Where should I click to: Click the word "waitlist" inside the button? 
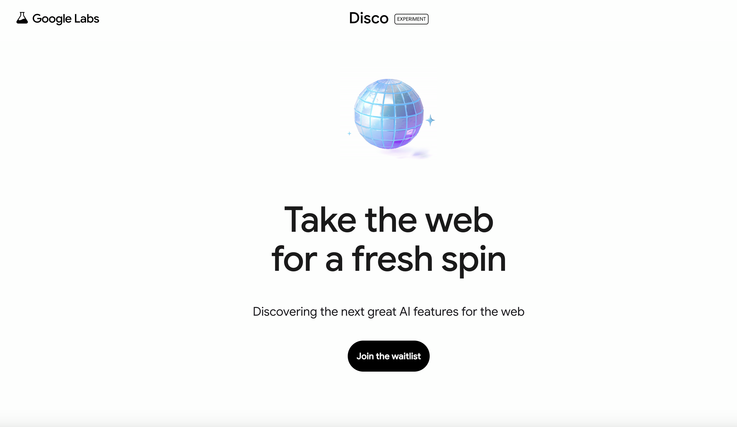click(x=406, y=356)
